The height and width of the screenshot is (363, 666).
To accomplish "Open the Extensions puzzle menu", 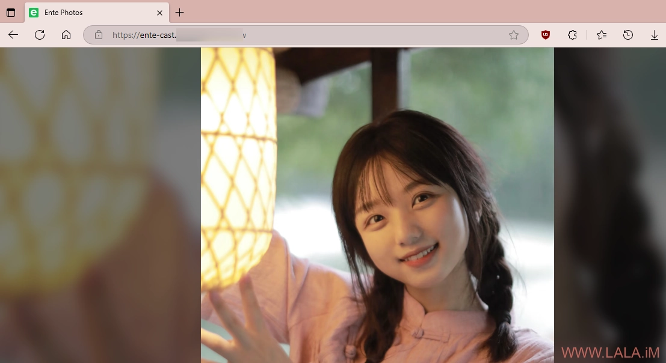I will (572, 35).
